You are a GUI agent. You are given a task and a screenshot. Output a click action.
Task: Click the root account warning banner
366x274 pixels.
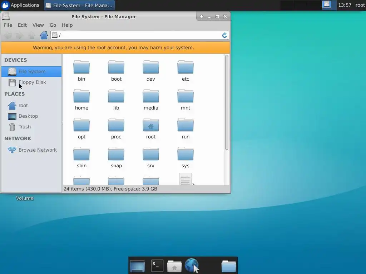(115, 47)
